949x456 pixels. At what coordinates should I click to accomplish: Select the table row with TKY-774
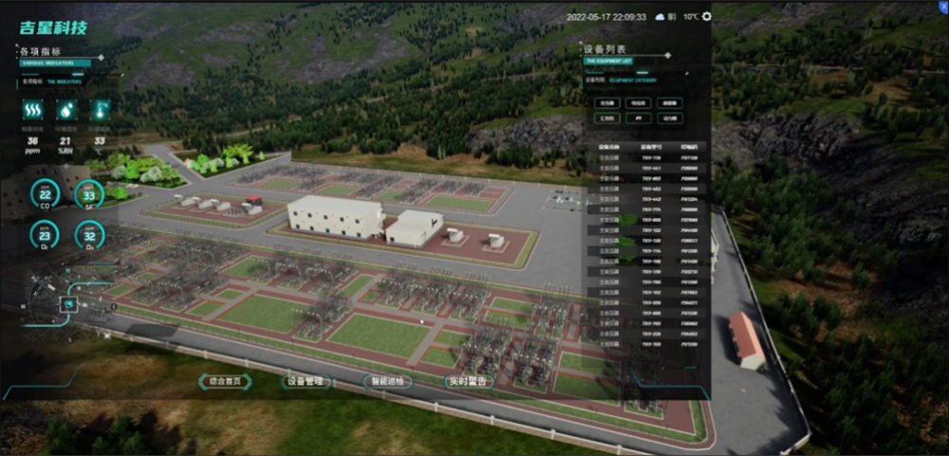pos(646,210)
